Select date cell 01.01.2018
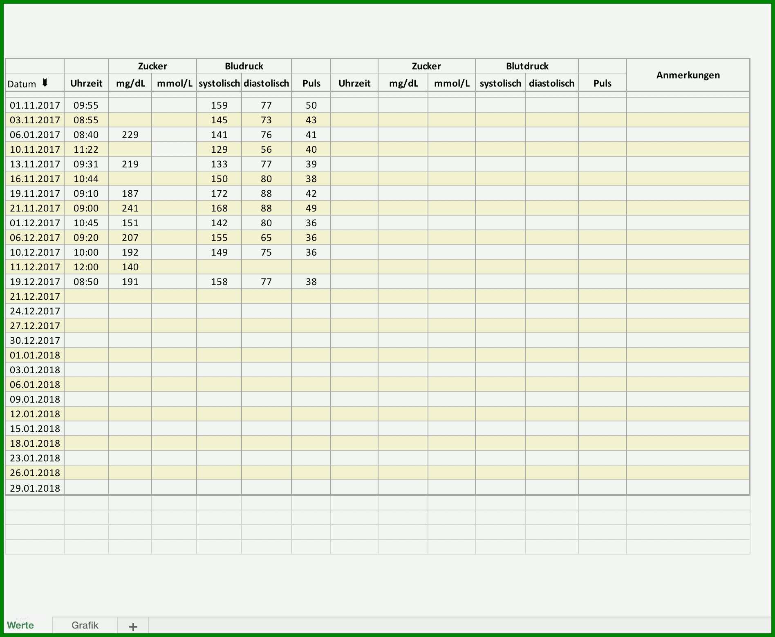The image size is (775, 637). 35,355
